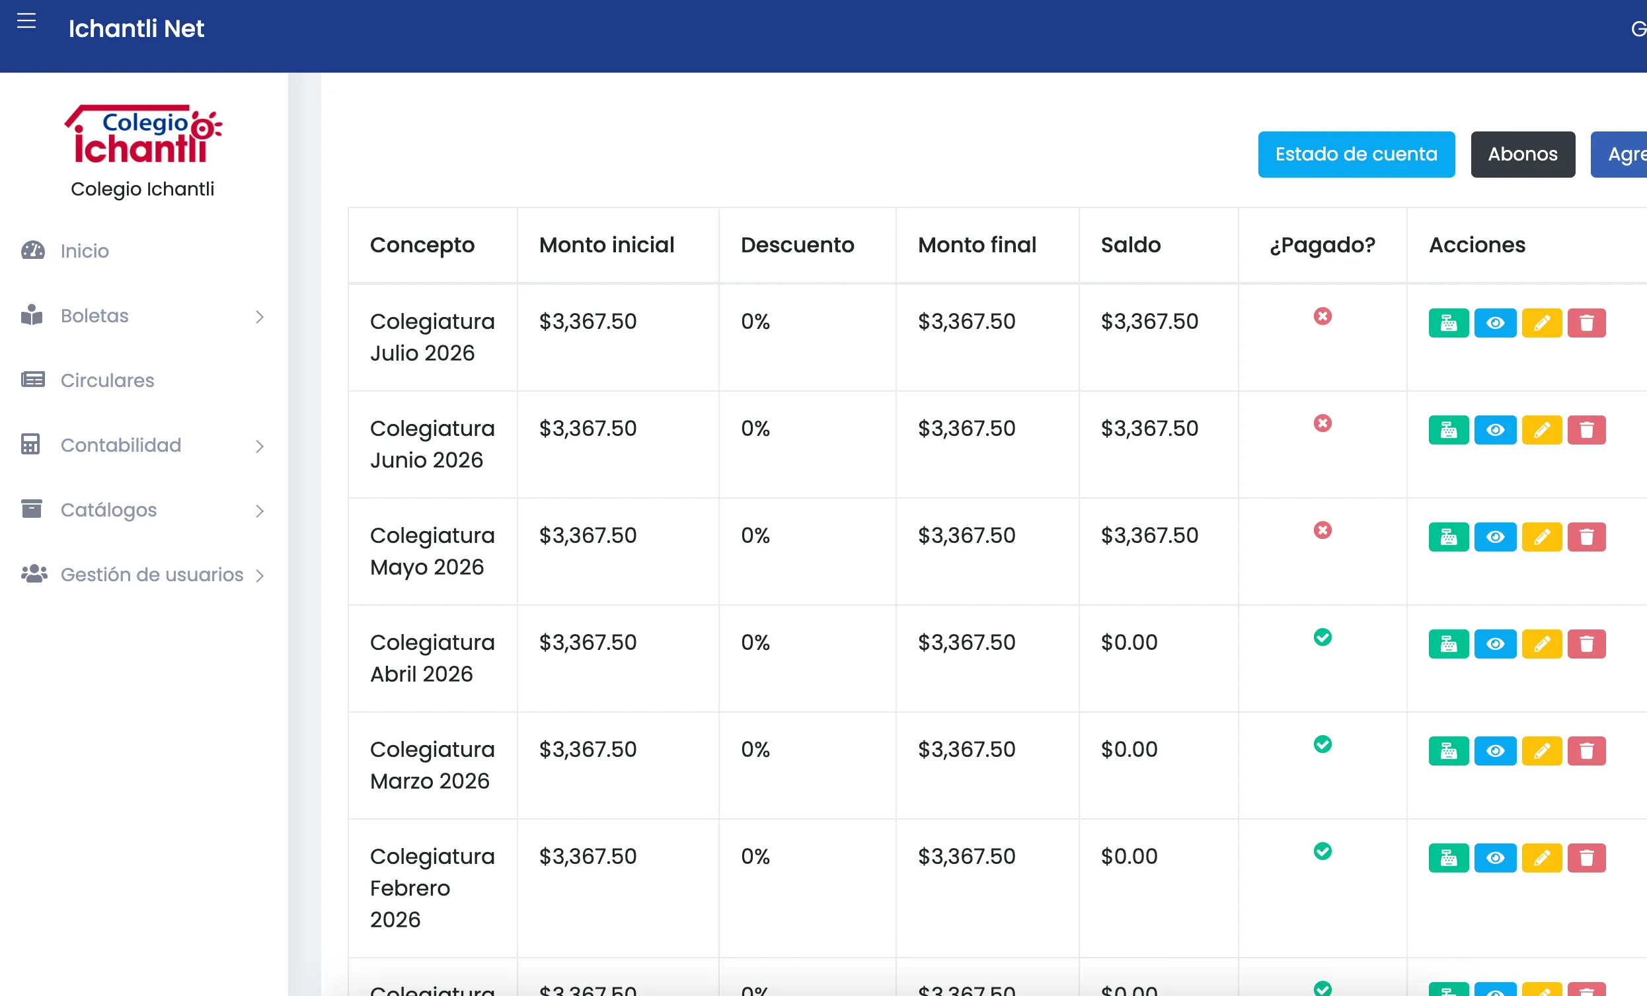The height and width of the screenshot is (996, 1647).
Task: Click unpaid red X for Mayo 2026
Action: tap(1322, 530)
